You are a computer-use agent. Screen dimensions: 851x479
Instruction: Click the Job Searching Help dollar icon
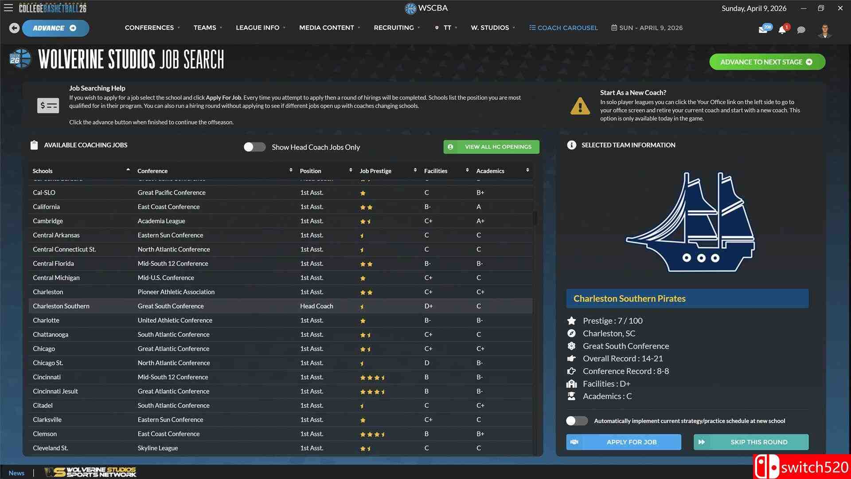48,106
